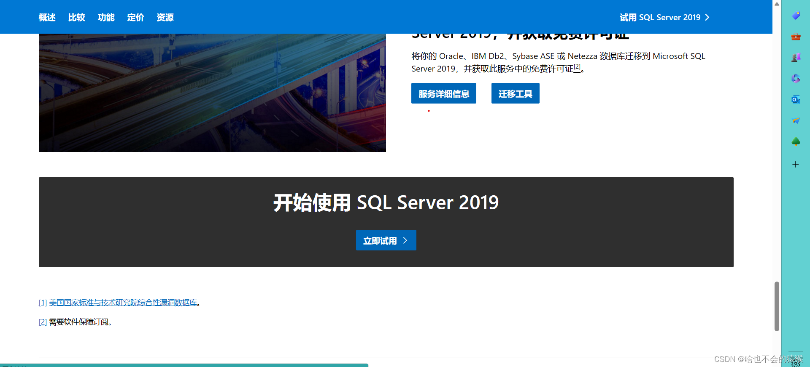
Task: Open the paper plane Drop sidebar icon
Action: coord(796,121)
